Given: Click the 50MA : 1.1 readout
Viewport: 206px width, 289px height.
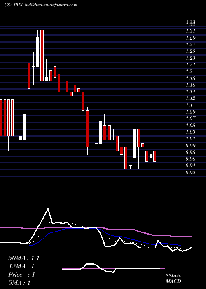Looking at the screenshot, I should tap(24, 258).
